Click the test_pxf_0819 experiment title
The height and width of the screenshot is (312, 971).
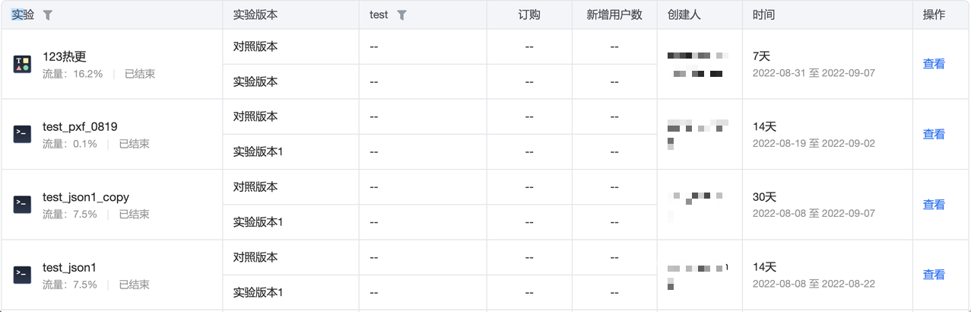click(80, 126)
